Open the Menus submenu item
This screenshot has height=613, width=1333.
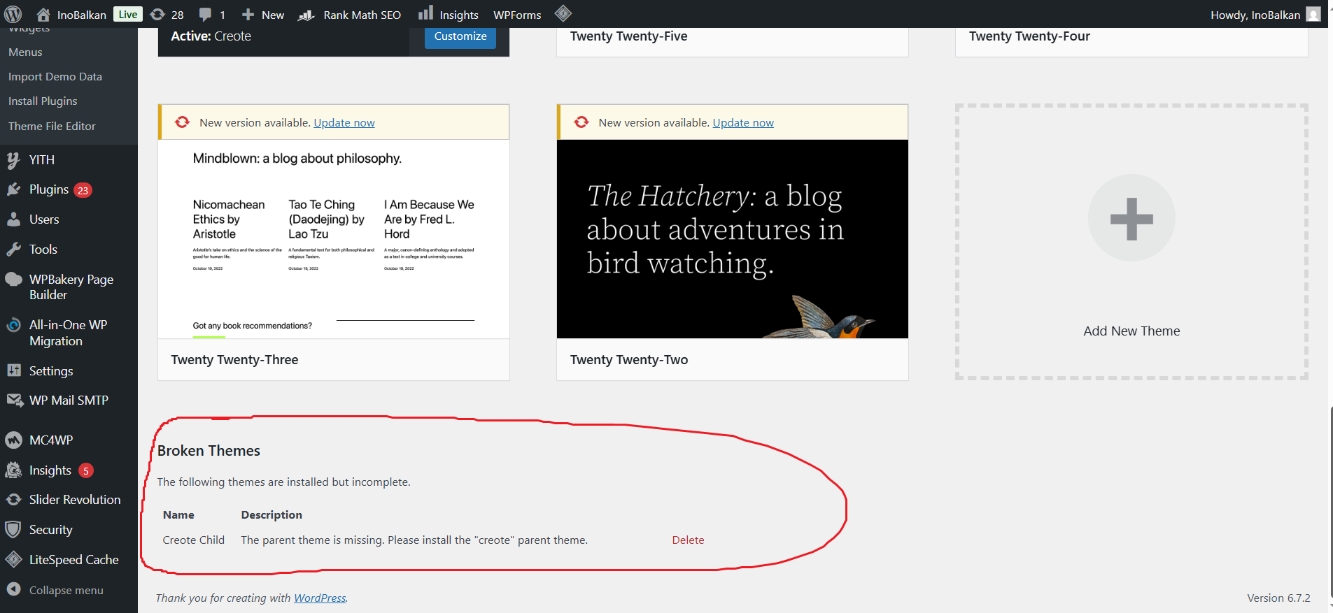point(25,52)
